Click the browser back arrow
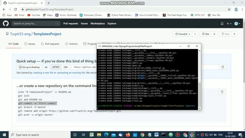Image resolution: width=245 pixels, height=138 pixels. [4, 9]
